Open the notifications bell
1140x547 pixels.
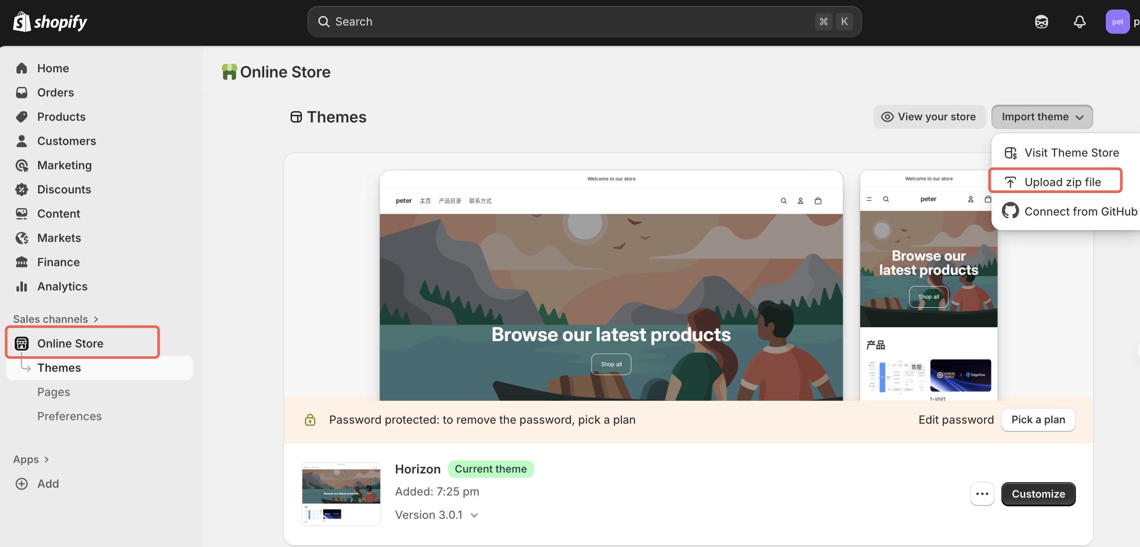tap(1079, 22)
